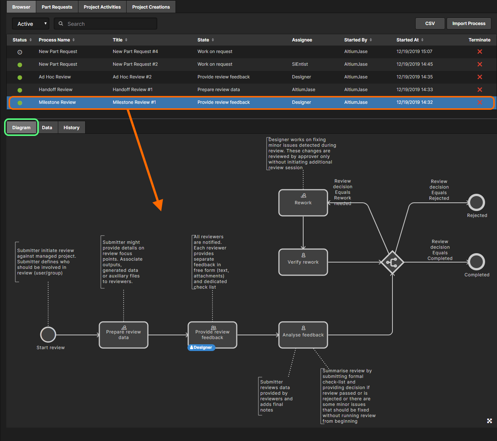The height and width of the screenshot is (441, 497).
Task: Click the in-progress status icon on New Part Request #4
Action: pos(19,52)
